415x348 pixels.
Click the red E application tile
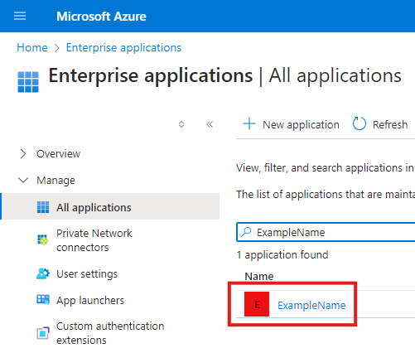click(x=257, y=304)
